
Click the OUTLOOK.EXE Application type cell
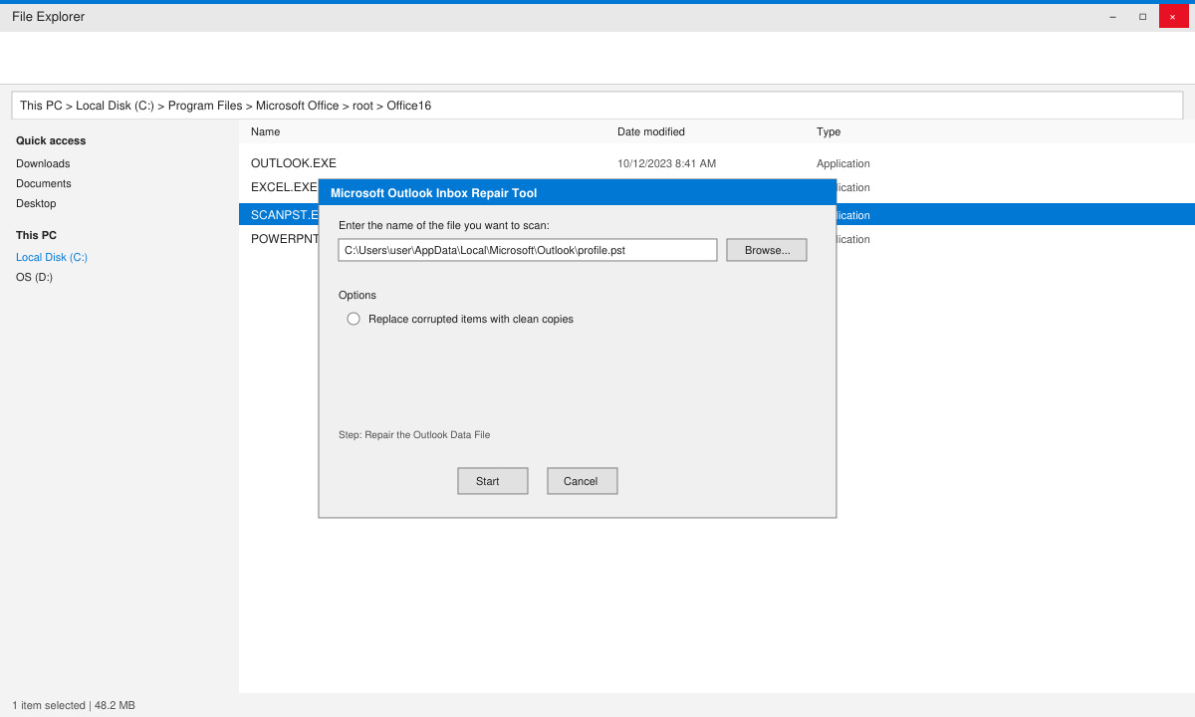(843, 163)
